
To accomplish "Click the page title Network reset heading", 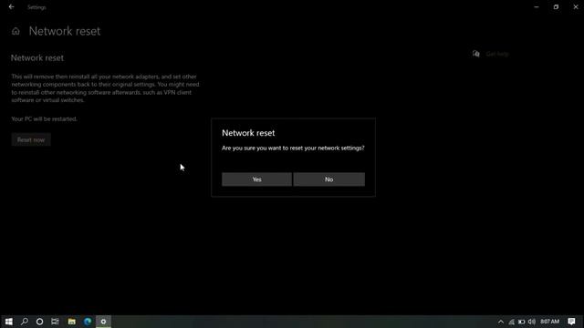I will click(x=65, y=31).
